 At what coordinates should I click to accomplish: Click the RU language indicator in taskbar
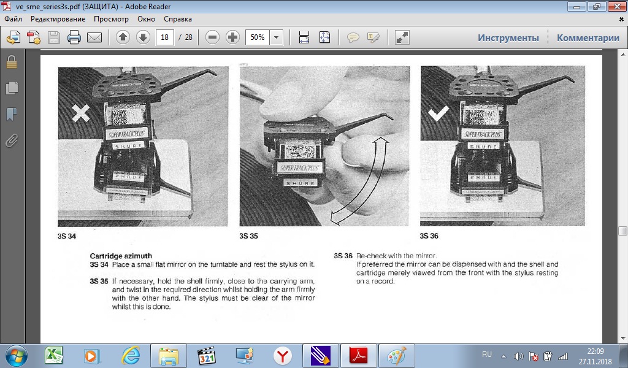(x=487, y=355)
